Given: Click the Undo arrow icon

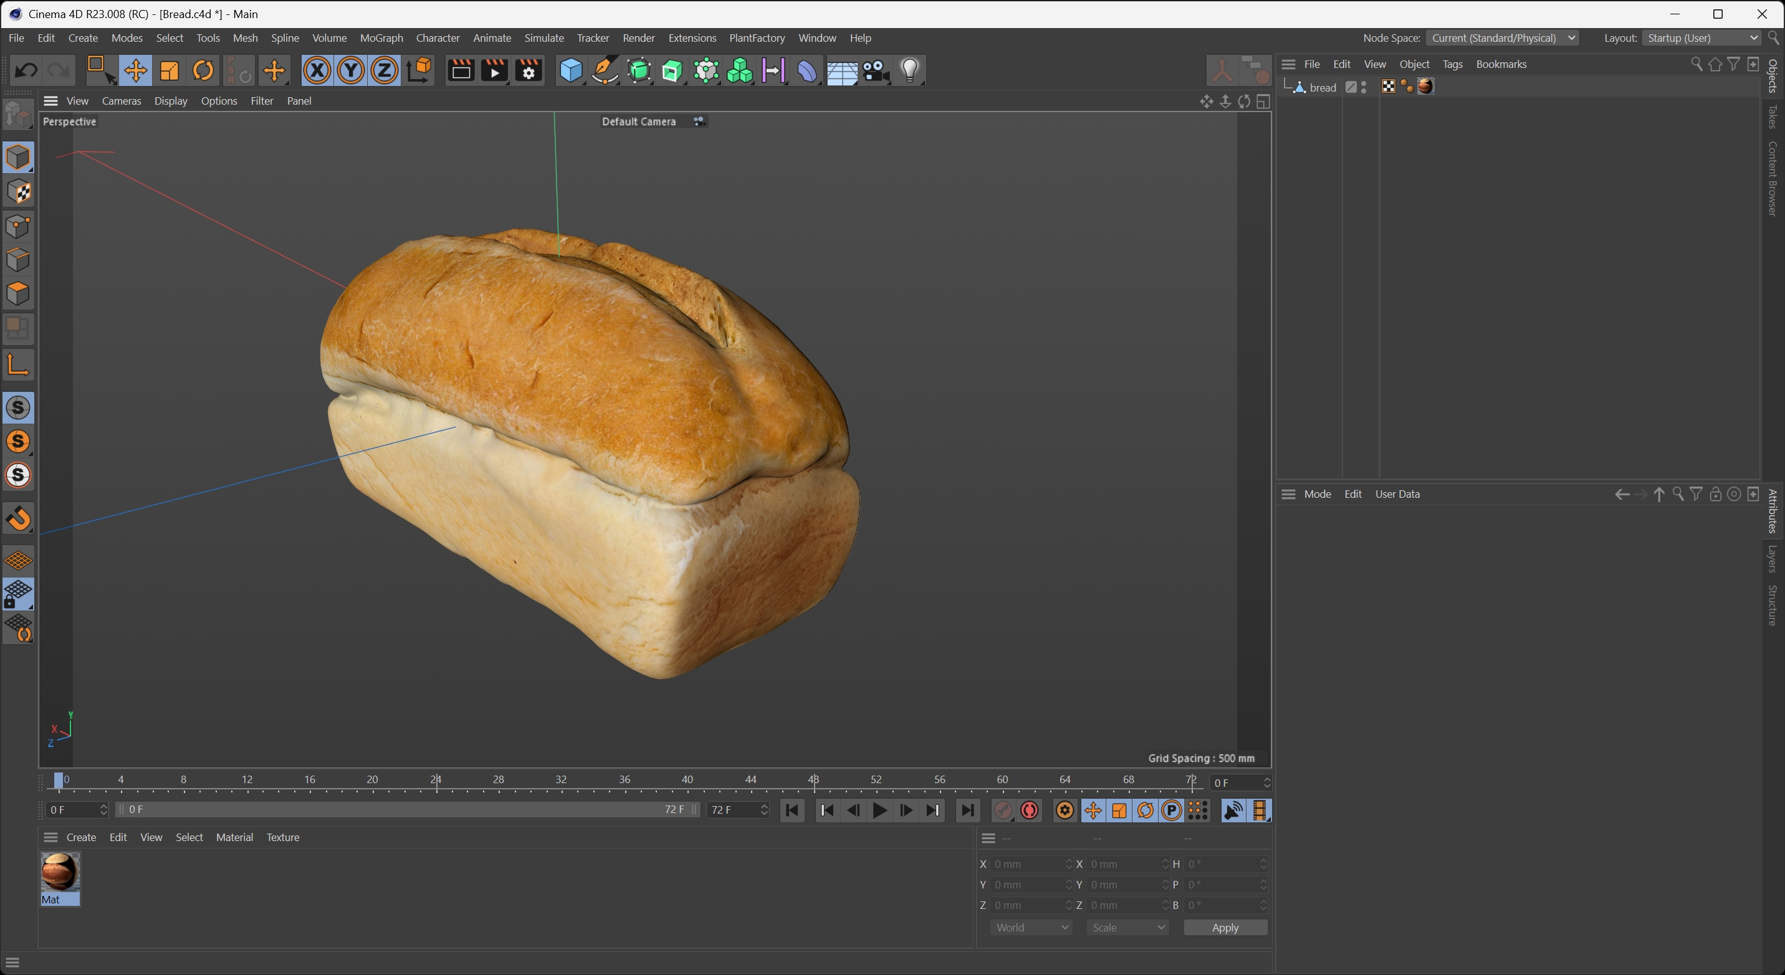Looking at the screenshot, I should click(26, 70).
